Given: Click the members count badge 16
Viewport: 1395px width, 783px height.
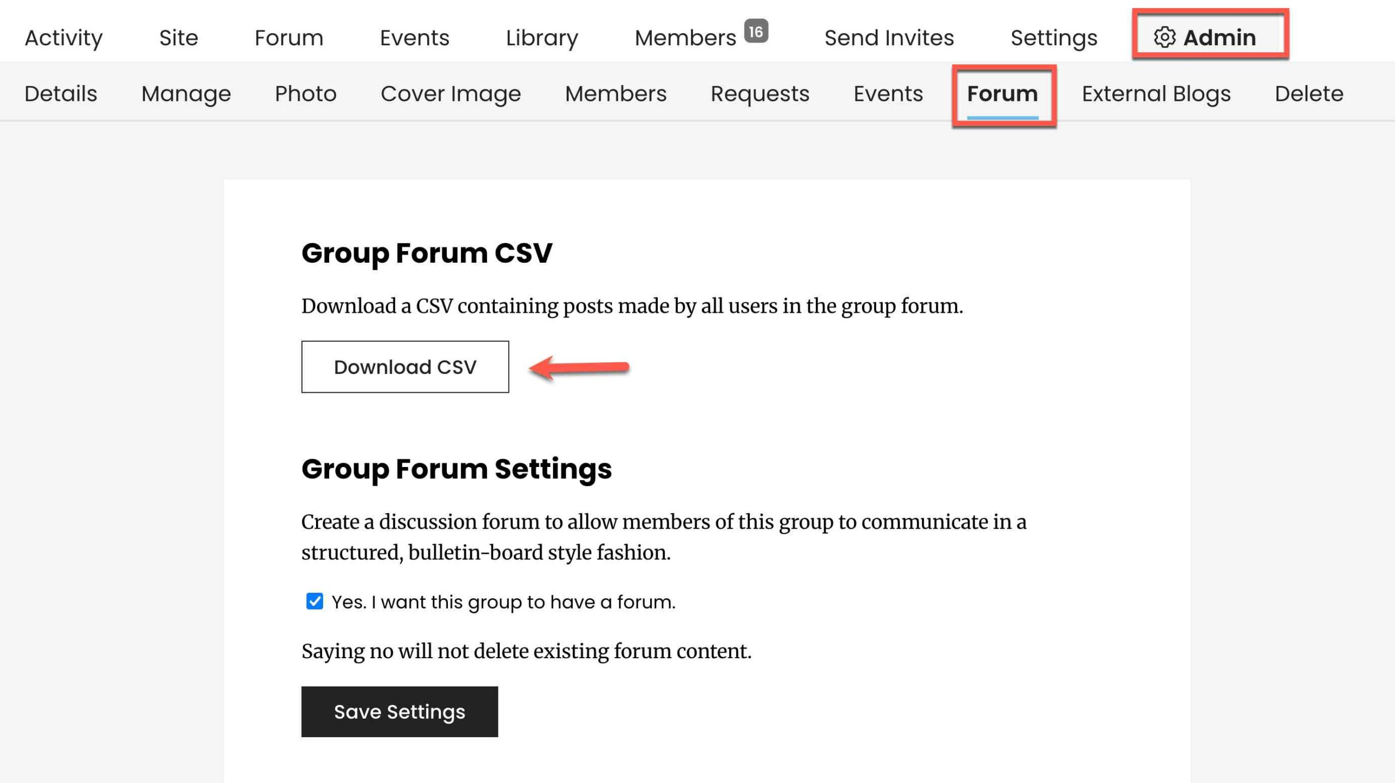Looking at the screenshot, I should (756, 31).
